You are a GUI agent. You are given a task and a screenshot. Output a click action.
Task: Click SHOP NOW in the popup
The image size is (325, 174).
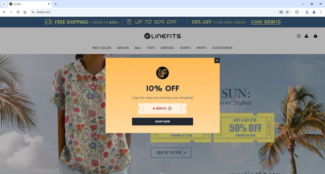click(162, 121)
